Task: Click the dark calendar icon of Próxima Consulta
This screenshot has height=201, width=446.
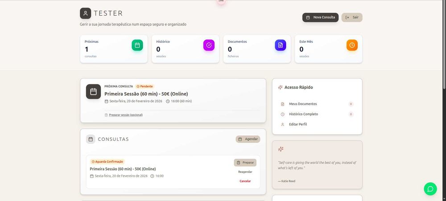Action: coord(93,91)
